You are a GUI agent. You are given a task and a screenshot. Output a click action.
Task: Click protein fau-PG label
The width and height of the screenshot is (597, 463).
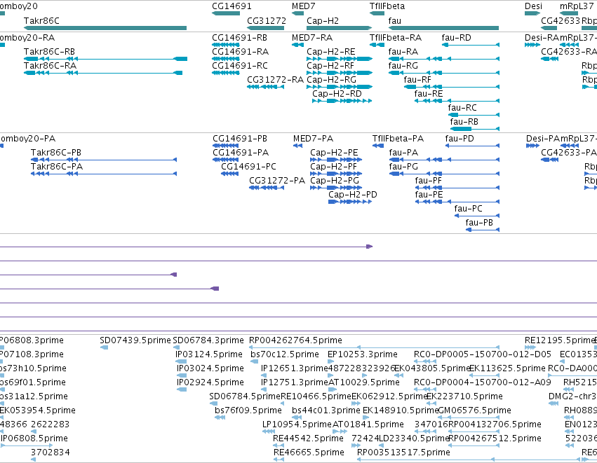pyautogui.click(x=403, y=167)
